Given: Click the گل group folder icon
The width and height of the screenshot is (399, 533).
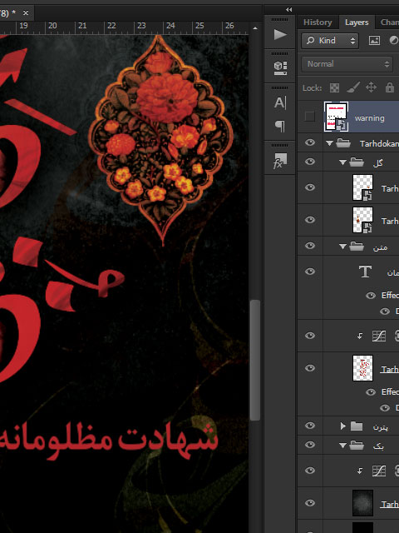Looking at the screenshot, I should click(x=357, y=162).
